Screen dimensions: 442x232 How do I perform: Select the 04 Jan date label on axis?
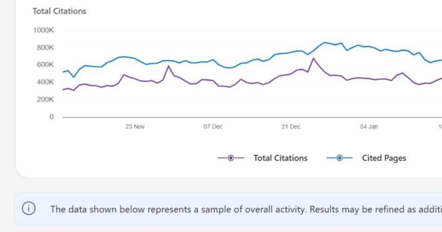click(369, 127)
